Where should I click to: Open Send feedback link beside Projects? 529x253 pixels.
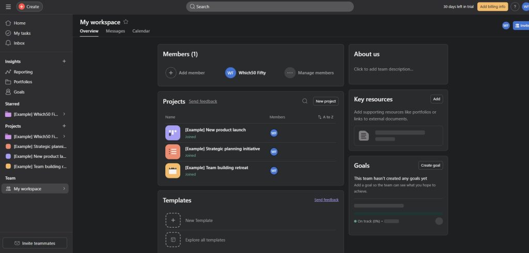click(203, 101)
